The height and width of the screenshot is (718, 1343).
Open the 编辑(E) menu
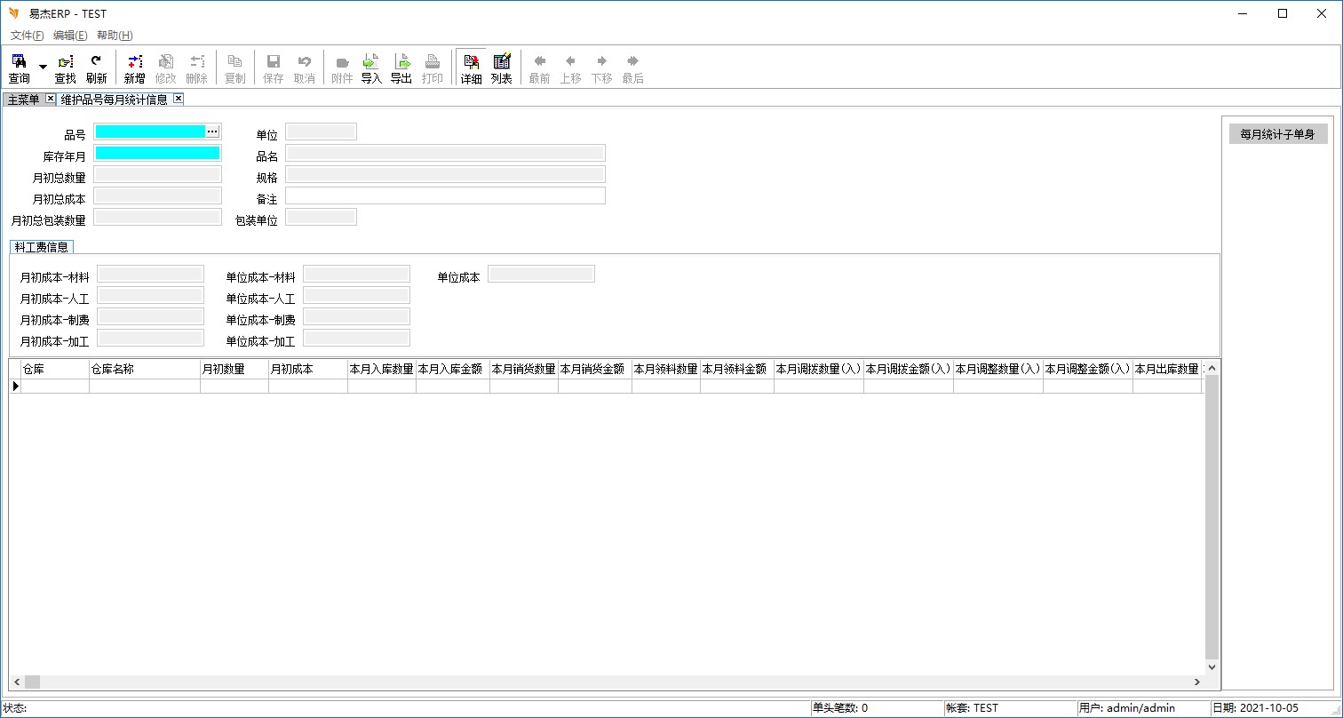[x=70, y=36]
